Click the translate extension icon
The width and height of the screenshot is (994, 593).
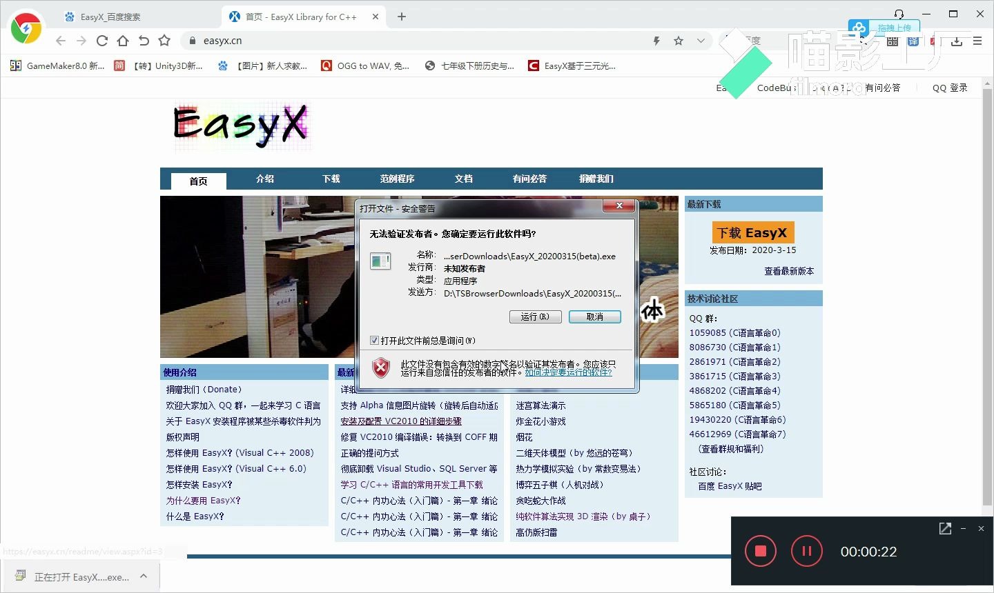(913, 41)
